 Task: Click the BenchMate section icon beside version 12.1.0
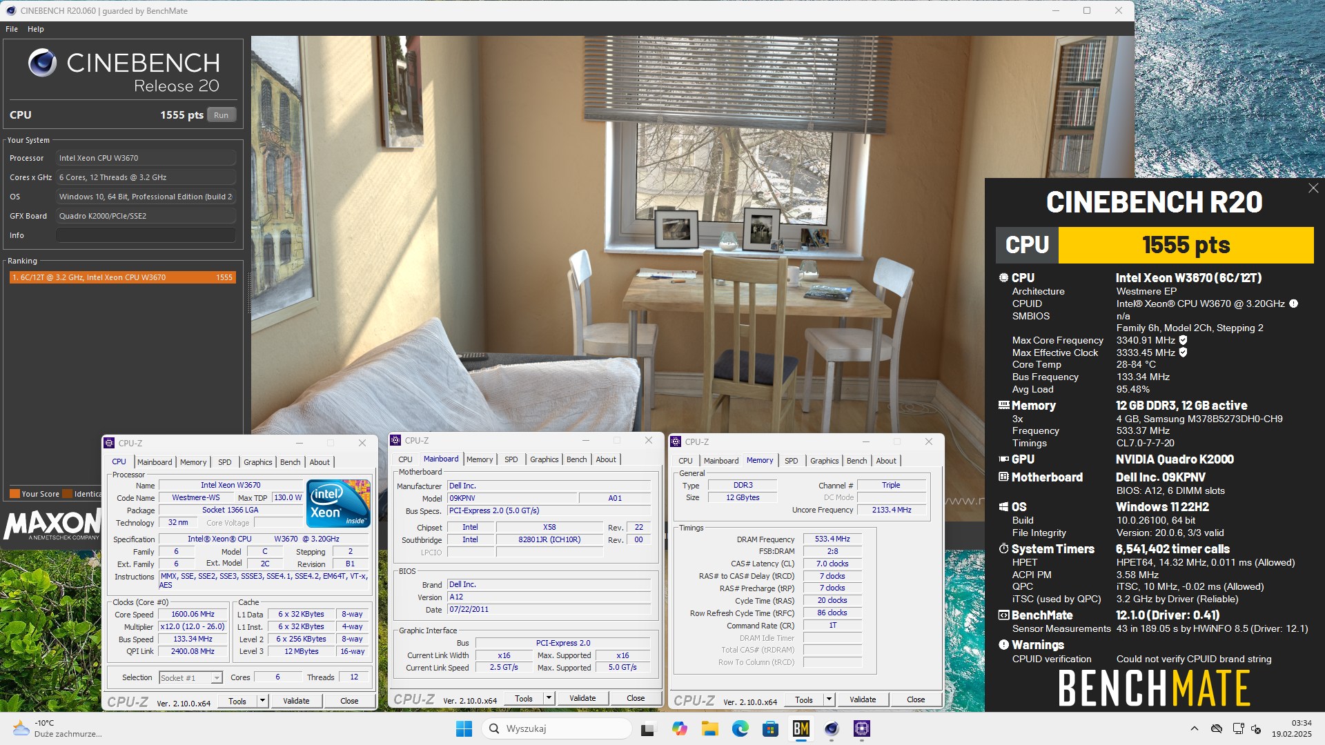click(1003, 615)
